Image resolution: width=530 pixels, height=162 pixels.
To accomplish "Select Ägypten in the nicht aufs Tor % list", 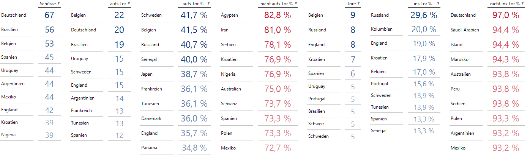I will (229, 15).
